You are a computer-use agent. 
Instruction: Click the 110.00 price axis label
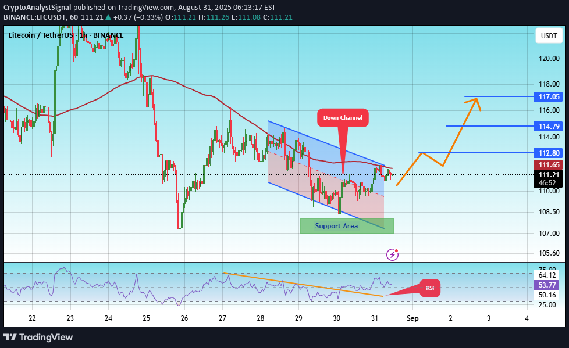[x=549, y=191]
